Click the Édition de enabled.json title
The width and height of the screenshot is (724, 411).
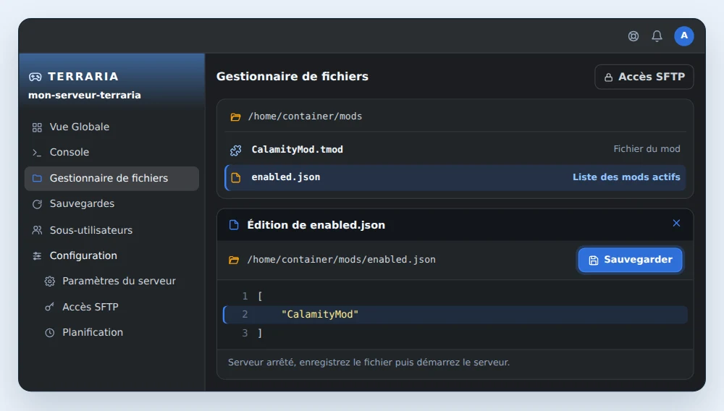click(316, 225)
